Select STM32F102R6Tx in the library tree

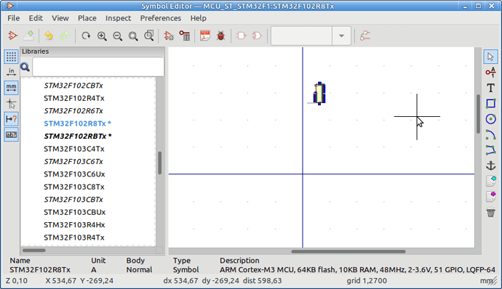click(73, 111)
